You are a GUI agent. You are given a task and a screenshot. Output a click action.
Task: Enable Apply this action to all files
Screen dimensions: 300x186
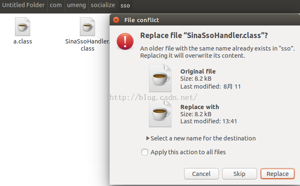click(x=145, y=152)
